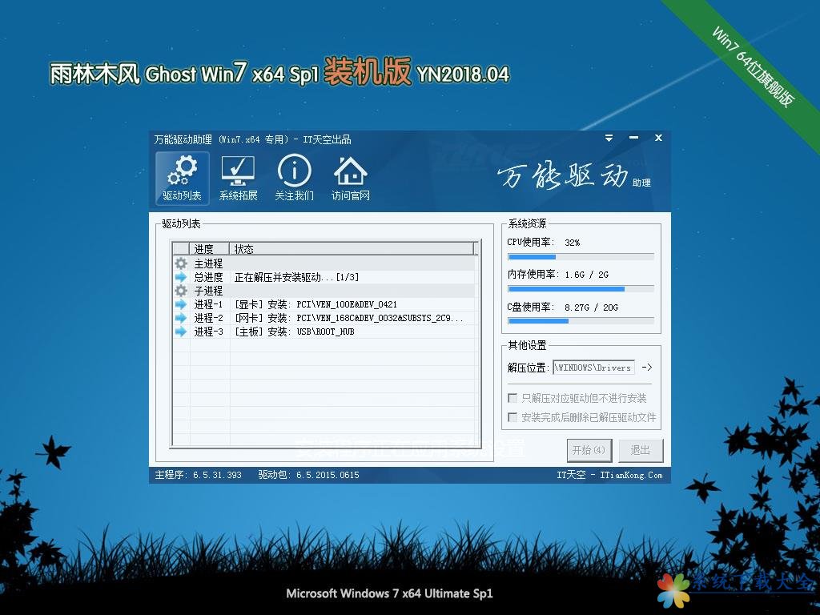The image size is (820, 615).
Task: Enable 安装完成后删除已解压驱动文件 checkbox
Action: coord(512,416)
